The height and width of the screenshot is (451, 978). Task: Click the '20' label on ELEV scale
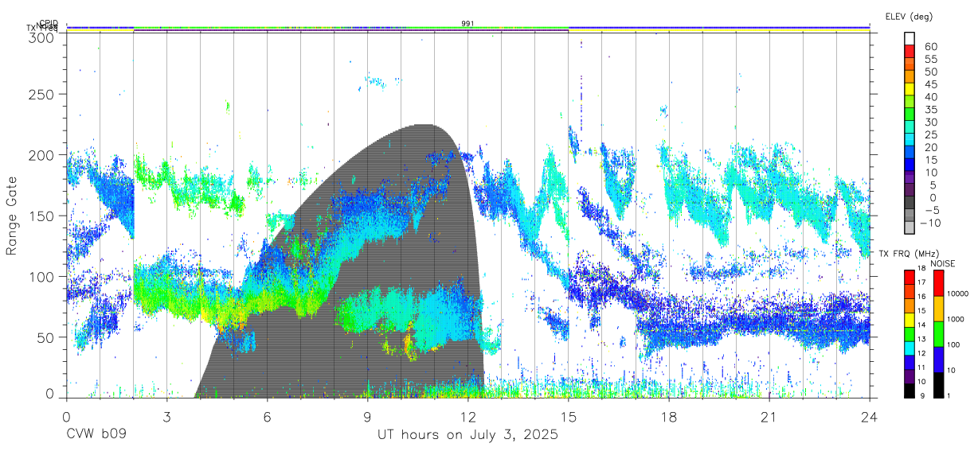click(930, 148)
